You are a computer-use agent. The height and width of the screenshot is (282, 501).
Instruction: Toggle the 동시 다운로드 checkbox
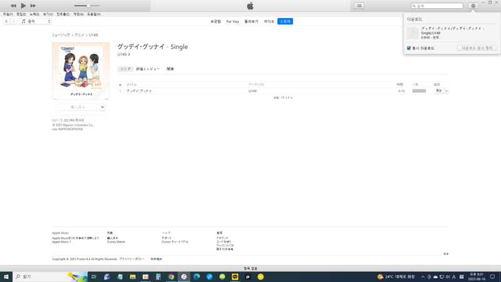pos(409,48)
